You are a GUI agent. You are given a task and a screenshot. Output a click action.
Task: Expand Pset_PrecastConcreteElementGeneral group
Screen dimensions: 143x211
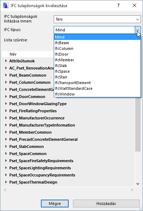pos(6,139)
